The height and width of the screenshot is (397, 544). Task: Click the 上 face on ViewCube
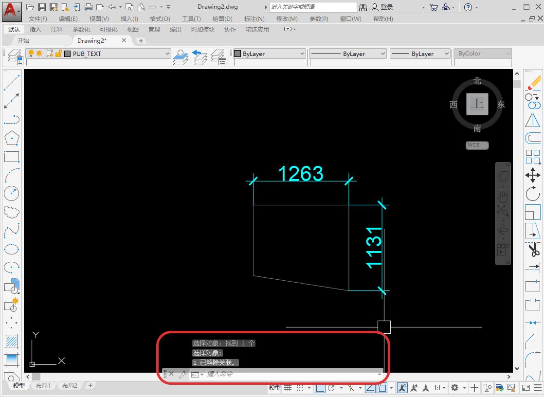click(477, 104)
